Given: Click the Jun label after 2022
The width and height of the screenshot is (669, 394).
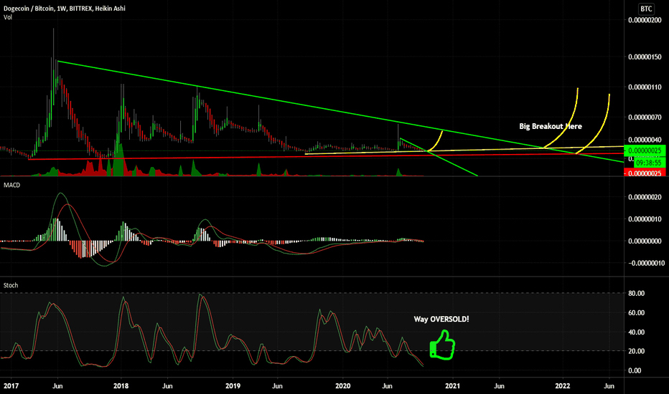Looking at the screenshot, I should (x=609, y=386).
